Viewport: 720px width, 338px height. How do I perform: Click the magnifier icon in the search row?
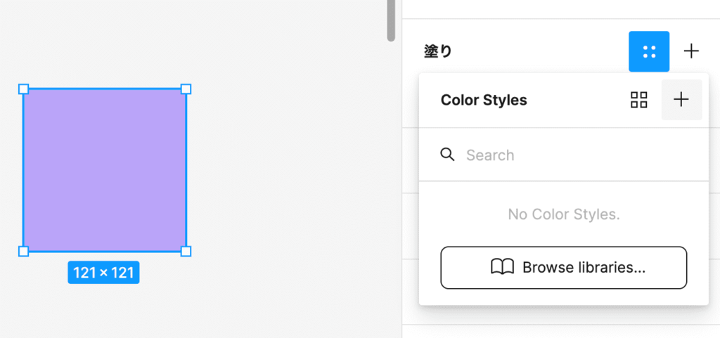tap(447, 155)
